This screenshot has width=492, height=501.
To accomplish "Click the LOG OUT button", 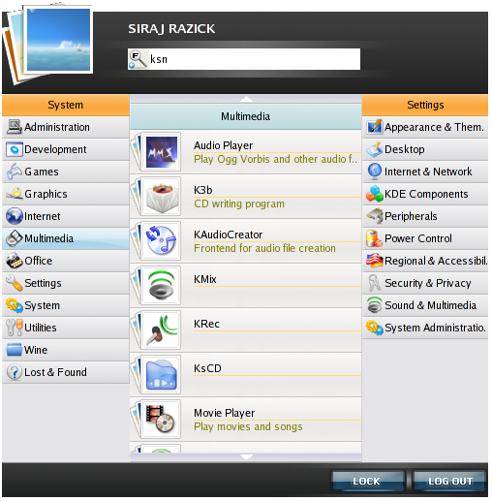I will coord(449,481).
